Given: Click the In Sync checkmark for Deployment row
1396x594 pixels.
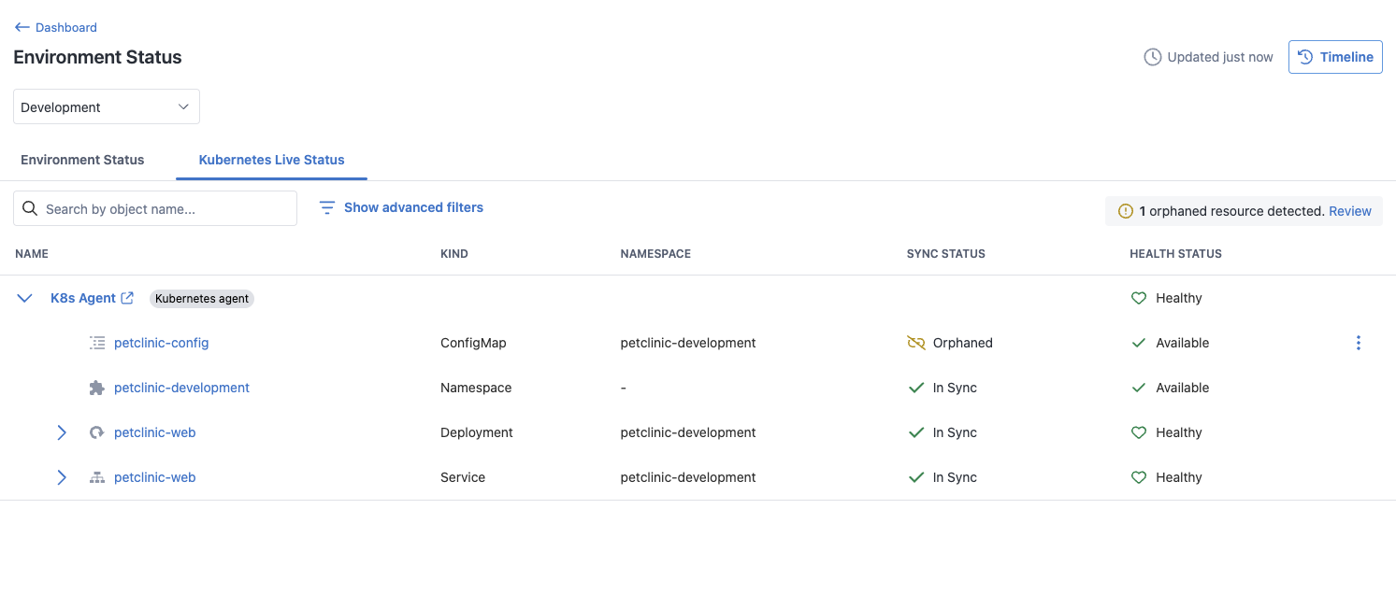Looking at the screenshot, I should coord(916,432).
